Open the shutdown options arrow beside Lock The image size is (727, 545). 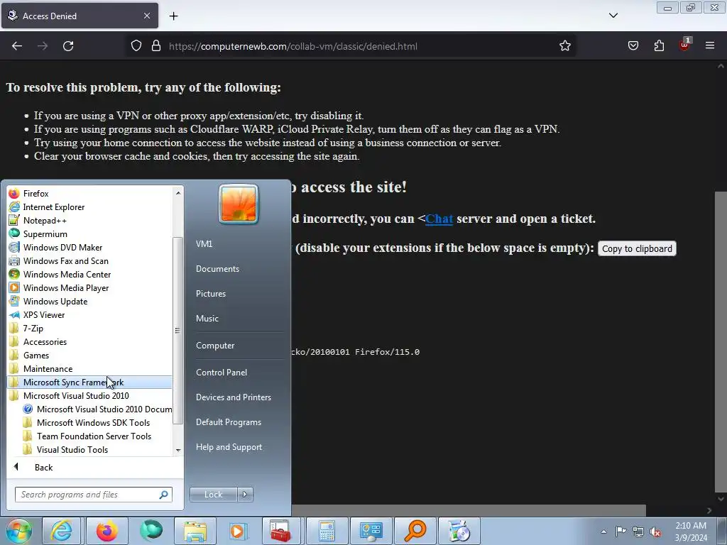(245, 494)
